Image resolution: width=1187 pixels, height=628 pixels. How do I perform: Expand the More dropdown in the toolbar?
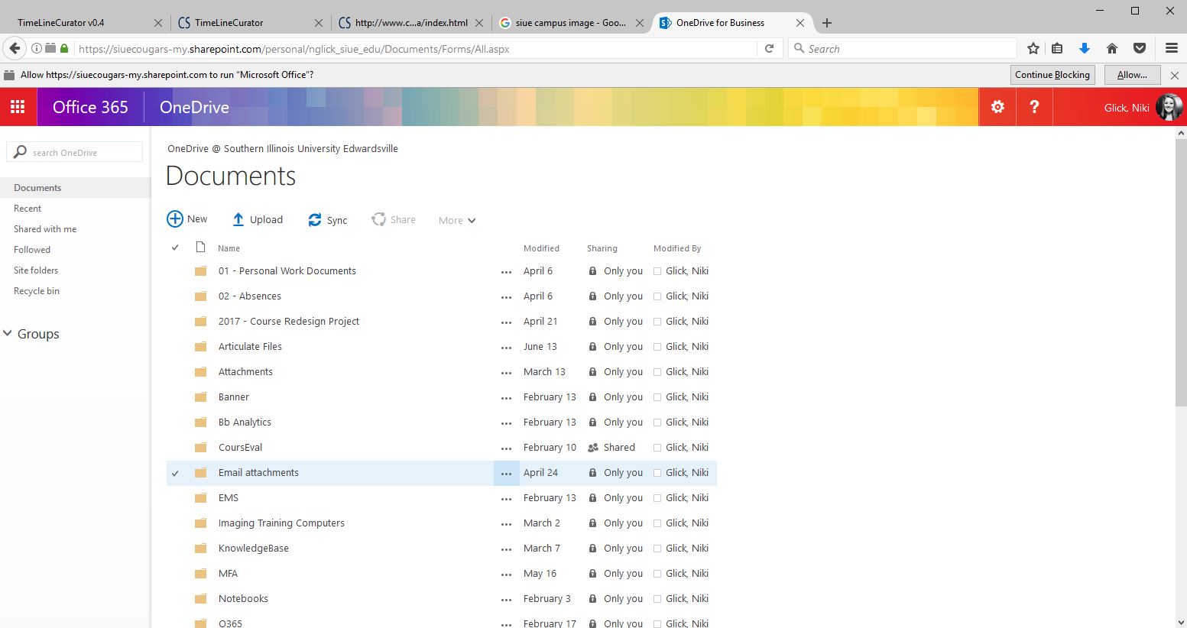(x=457, y=220)
